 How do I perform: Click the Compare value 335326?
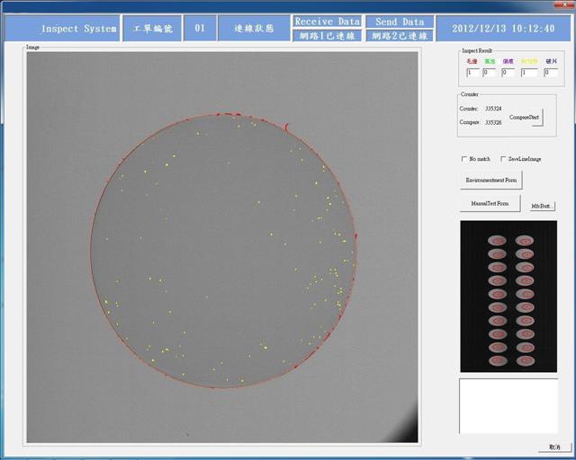pyautogui.click(x=493, y=122)
